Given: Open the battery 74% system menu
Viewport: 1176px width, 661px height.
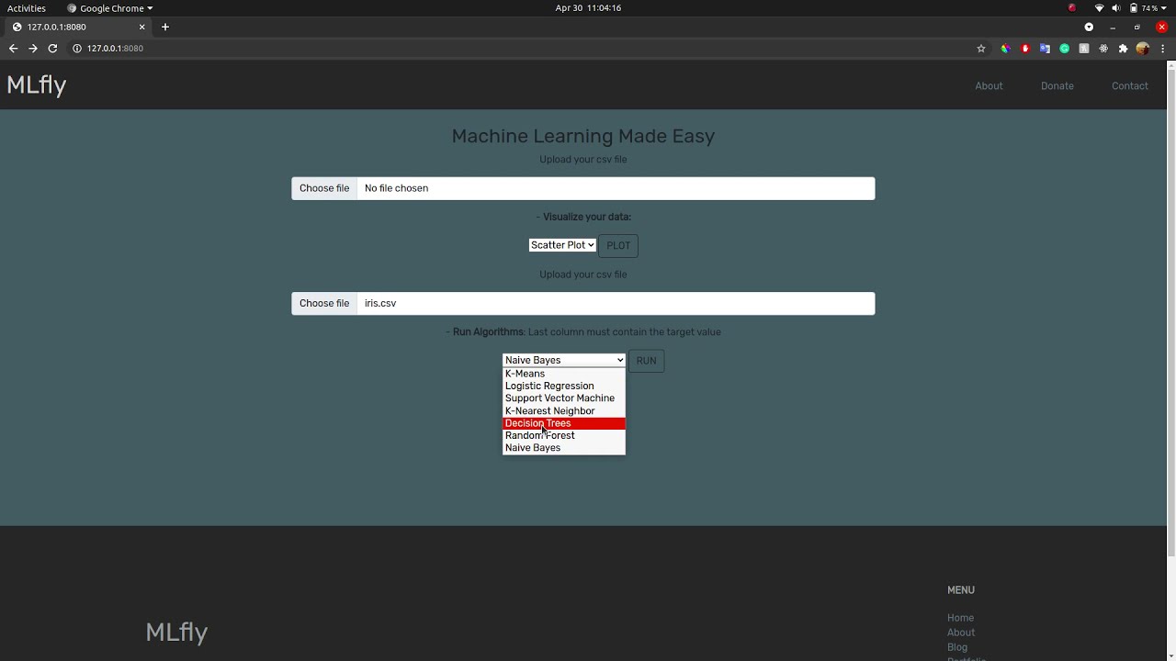Looking at the screenshot, I should pyautogui.click(x=1149, y=8).
